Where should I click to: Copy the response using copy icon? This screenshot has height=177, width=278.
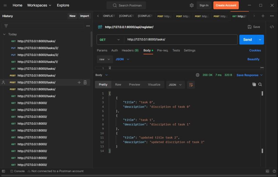[x=254, y=84]
